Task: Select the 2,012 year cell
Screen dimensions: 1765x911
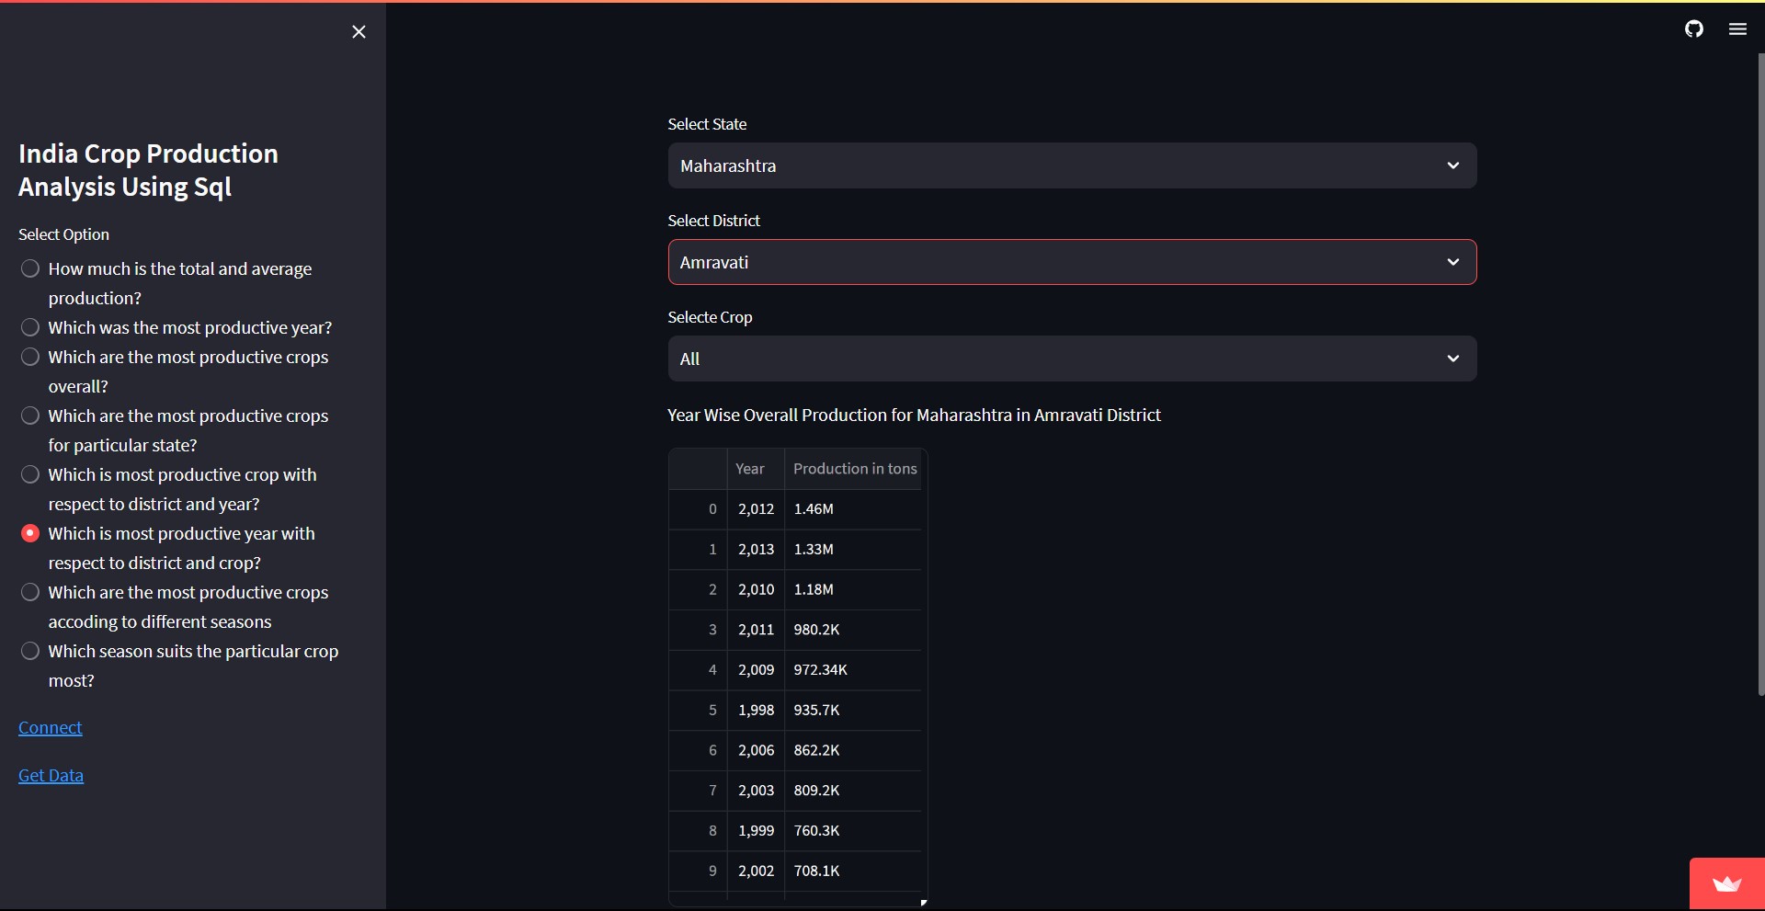Action: (x=756, y=509)
